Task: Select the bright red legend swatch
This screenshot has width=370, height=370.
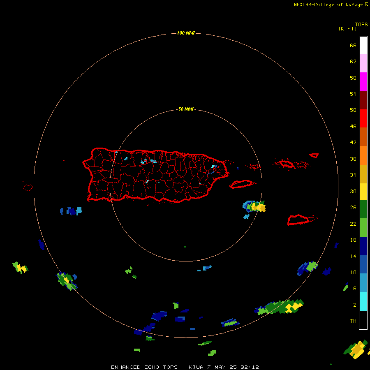Action: (x=363, y=118)
